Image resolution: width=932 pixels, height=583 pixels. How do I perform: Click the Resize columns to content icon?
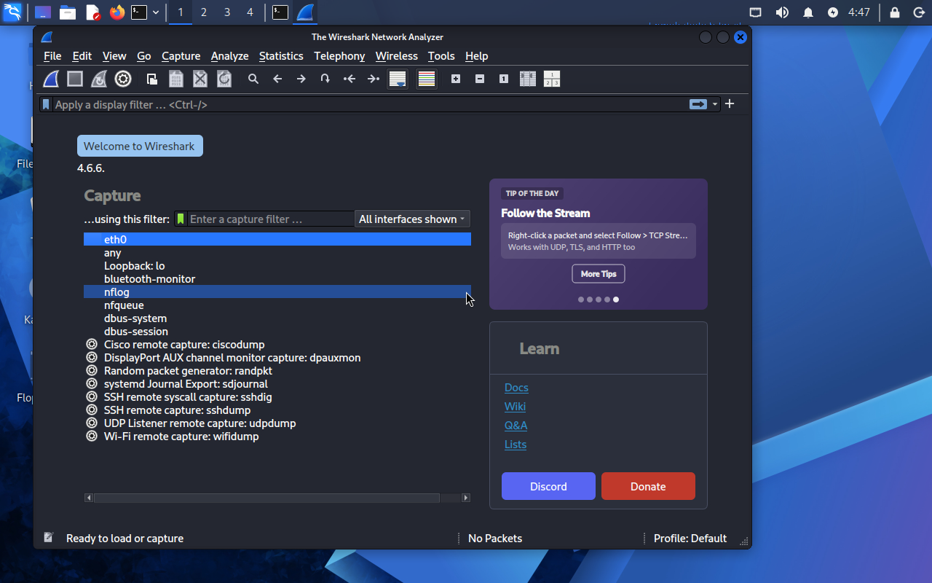tap(528, 79)
